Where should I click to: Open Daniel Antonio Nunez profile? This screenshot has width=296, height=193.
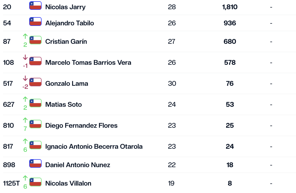(x=77, y=165)
